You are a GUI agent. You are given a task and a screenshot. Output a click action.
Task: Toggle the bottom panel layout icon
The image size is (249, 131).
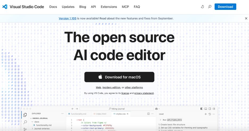[x=206, y=109]
